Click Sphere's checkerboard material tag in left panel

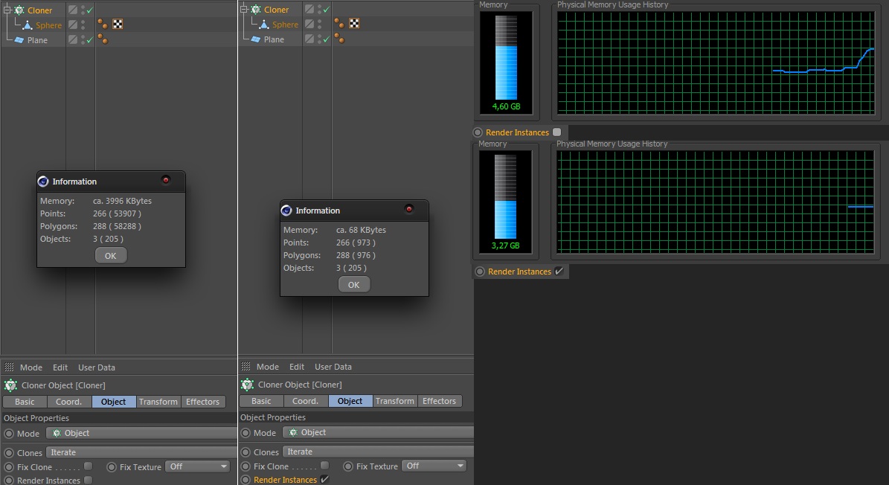point(118,25)
